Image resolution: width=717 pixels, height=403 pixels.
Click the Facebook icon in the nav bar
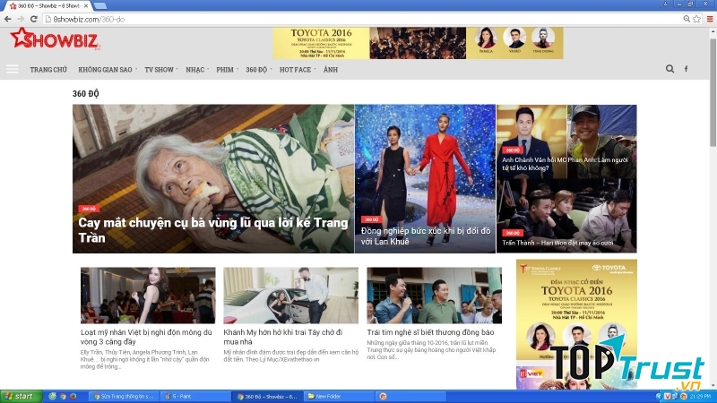pyautogui.click(x=686, y=69)
